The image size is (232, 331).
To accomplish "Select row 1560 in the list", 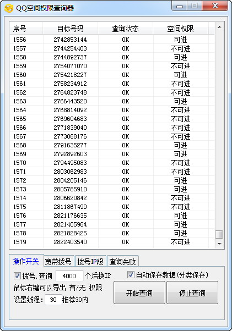I will point(112,75).
